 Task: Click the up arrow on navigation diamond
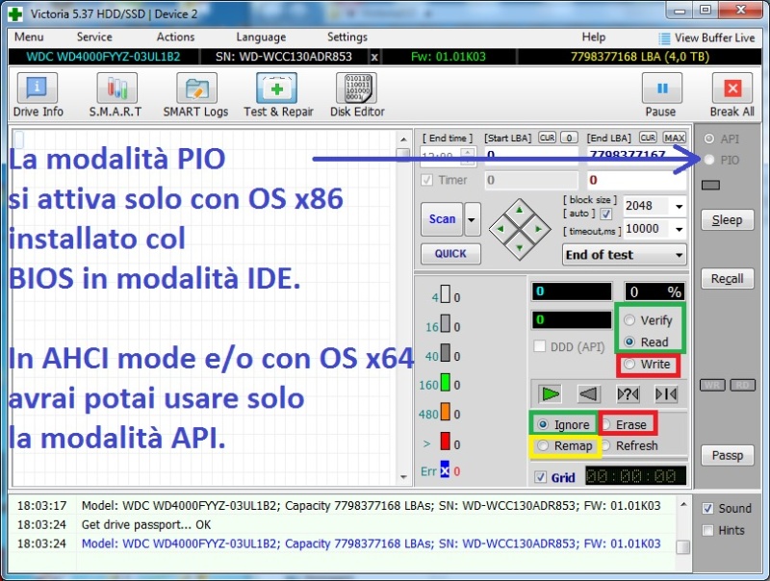click(519, 211)
